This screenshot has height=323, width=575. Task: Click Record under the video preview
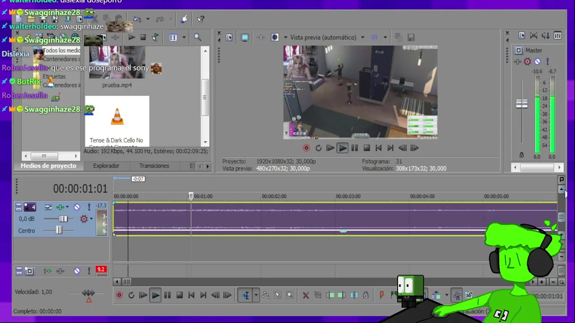(x=306, y=148)
